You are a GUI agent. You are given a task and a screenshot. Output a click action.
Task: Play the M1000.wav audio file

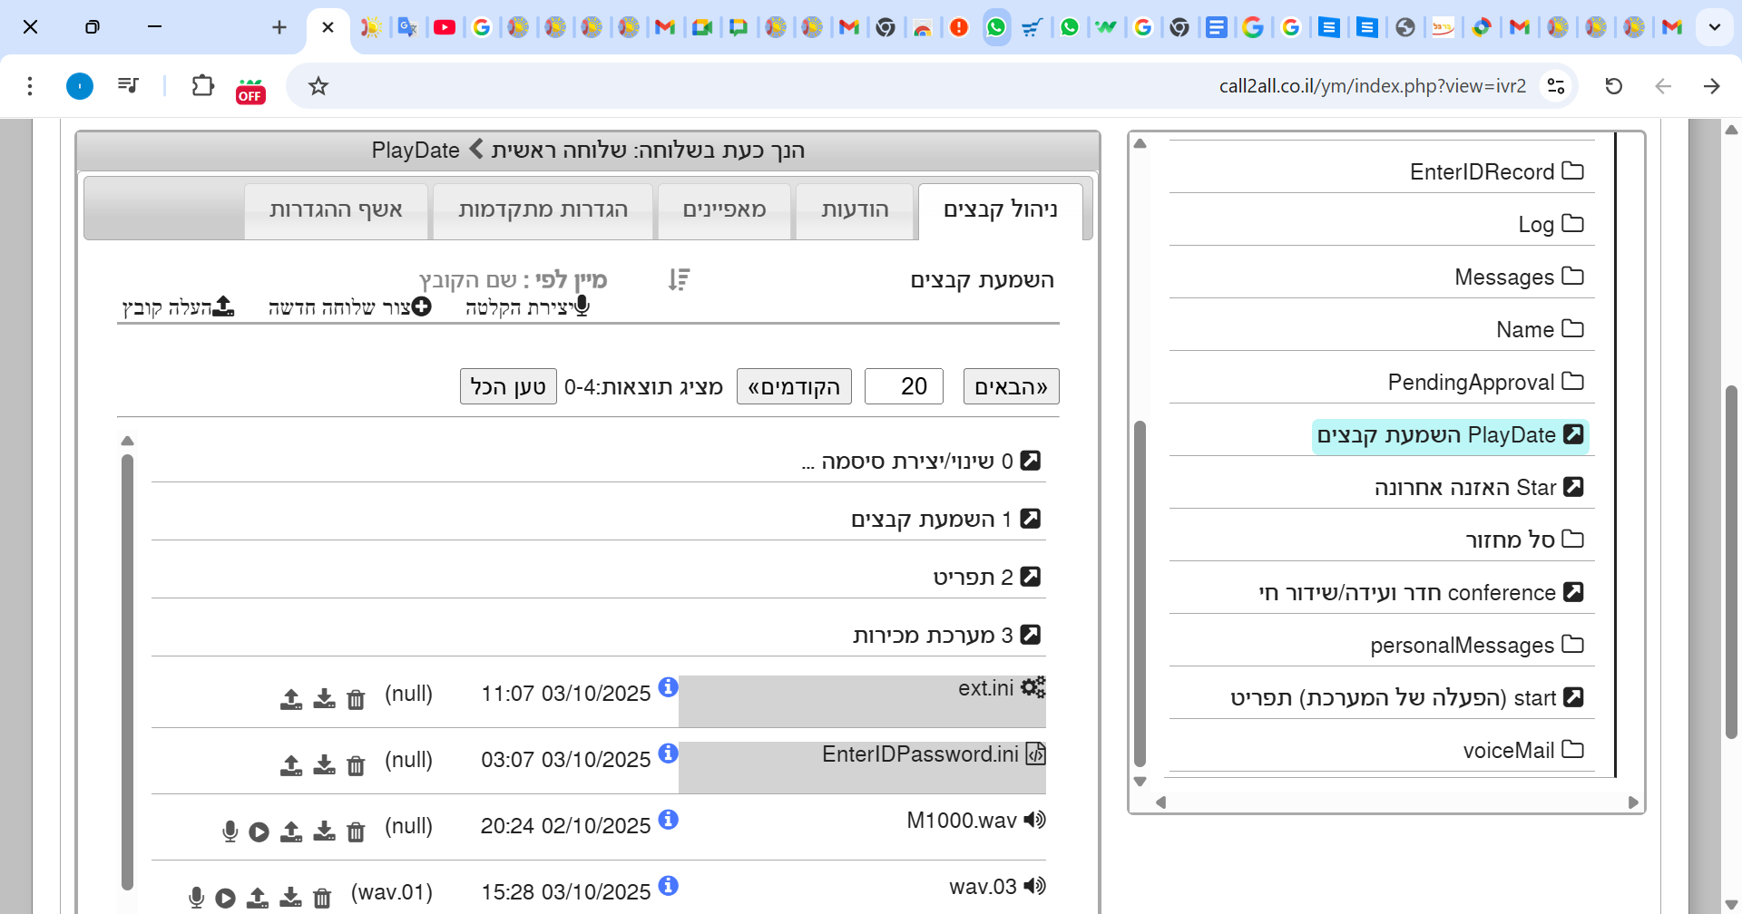[x=259, y=831]
